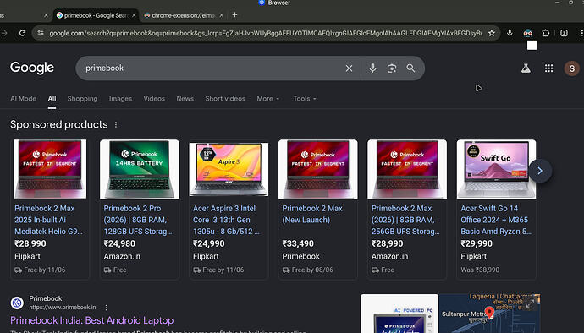Click the Google logo

coord(32,68)
